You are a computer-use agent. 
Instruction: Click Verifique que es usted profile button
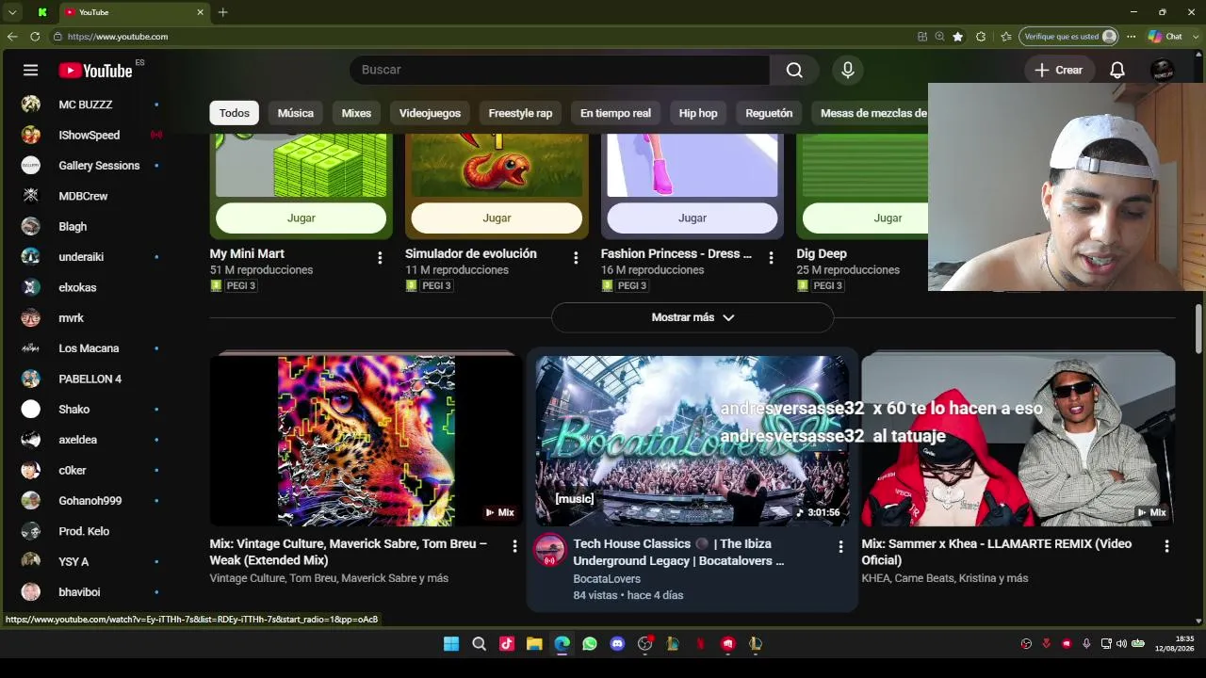pyautogui.click(x=1069, y=37)
